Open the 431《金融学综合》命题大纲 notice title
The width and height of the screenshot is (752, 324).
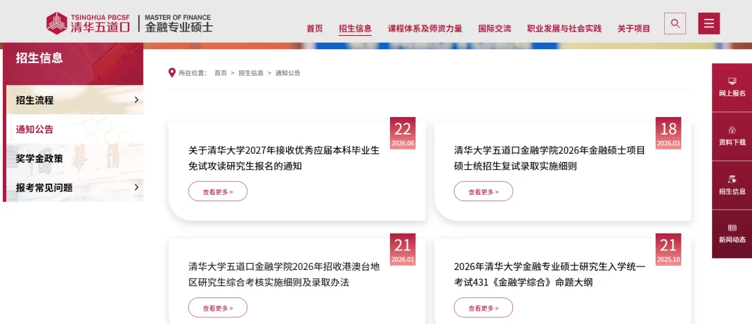click(550, 274)
